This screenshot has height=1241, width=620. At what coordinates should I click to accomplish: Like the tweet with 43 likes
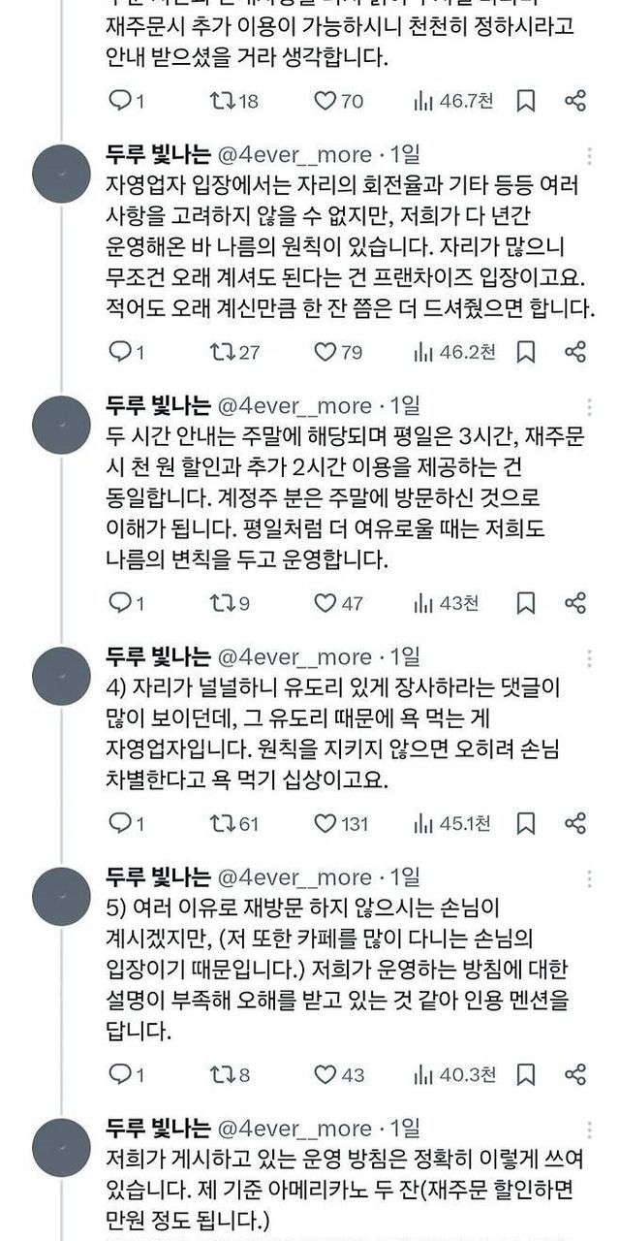click(x=326, y=1074)
